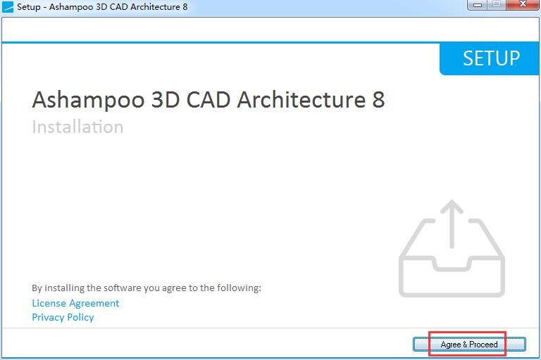
Task: Minimize the setup window
Action: point(477,5)
